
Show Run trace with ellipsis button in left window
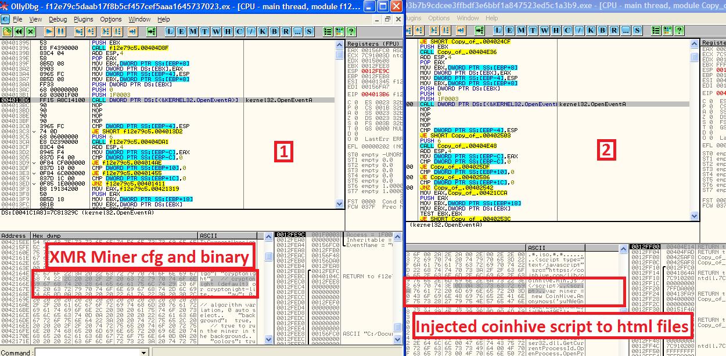coord(297,31)
